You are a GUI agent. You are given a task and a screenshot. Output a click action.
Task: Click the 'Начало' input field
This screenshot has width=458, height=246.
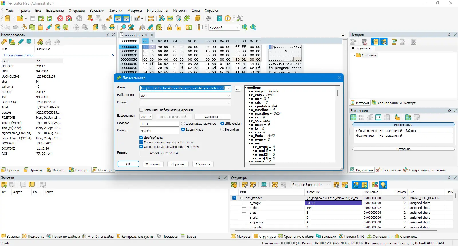(159, 124)
